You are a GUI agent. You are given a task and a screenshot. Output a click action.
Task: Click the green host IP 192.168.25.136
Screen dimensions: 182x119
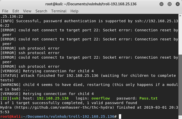tap(53, 98)
